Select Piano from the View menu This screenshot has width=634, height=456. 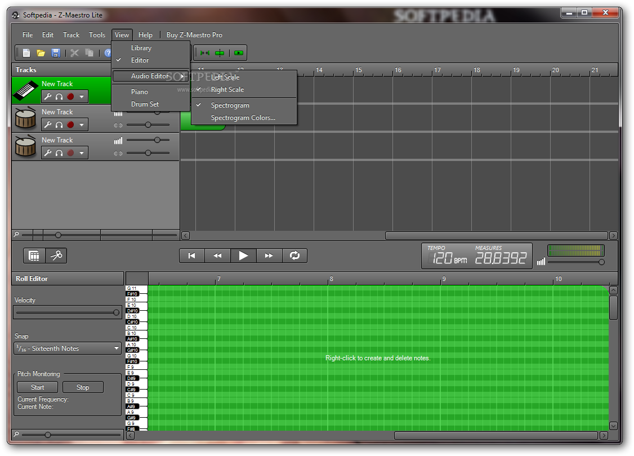point(150,92)
